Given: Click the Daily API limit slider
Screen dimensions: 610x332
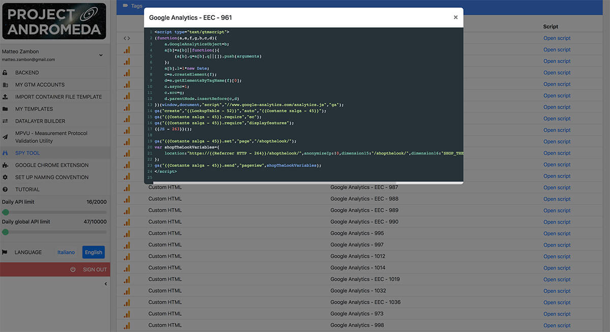Looking at the screenshot, I should pos(54,212).
